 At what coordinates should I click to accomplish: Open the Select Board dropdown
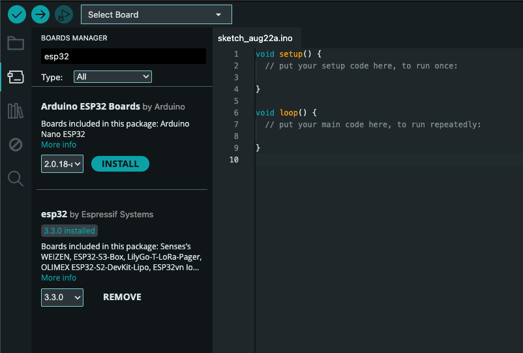[x=157, y=14]
